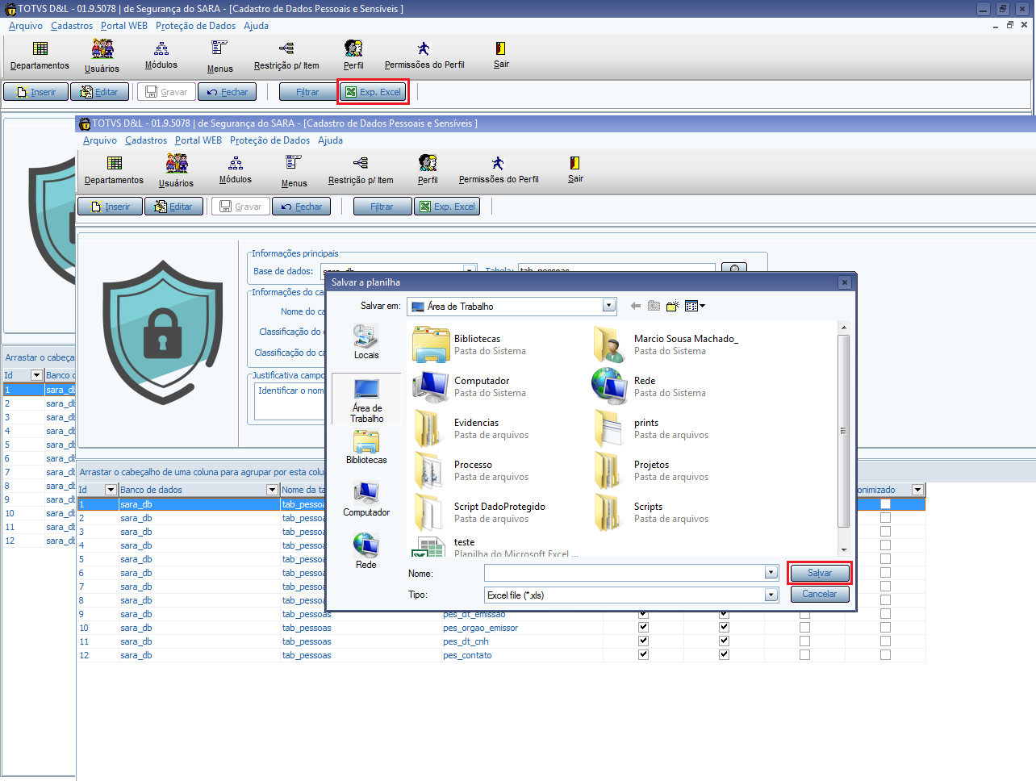Select Computador in the places bar
The height and width of the screenshot is (781, 1036).
point(366,499)
